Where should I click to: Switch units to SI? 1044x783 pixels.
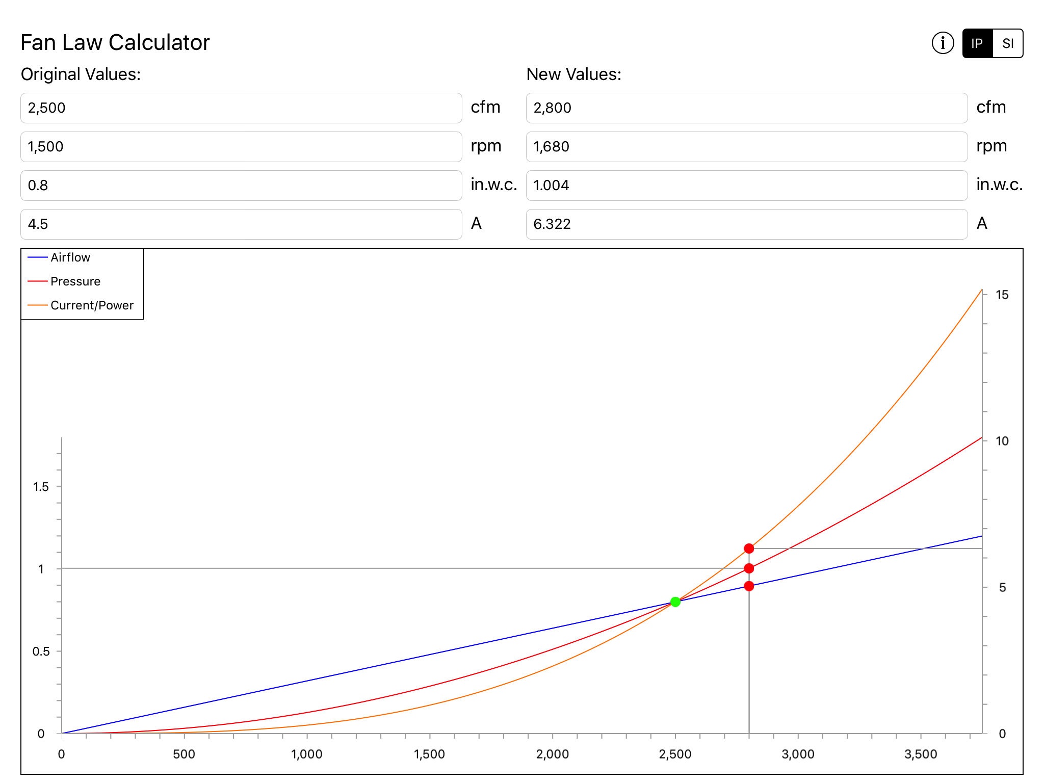(1007, 43)
